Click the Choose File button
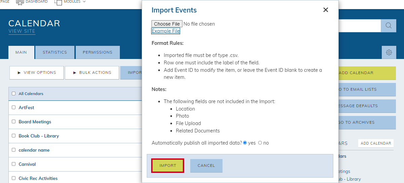The height and width of the screenshot is (183, 404). (x=167, y=24)
